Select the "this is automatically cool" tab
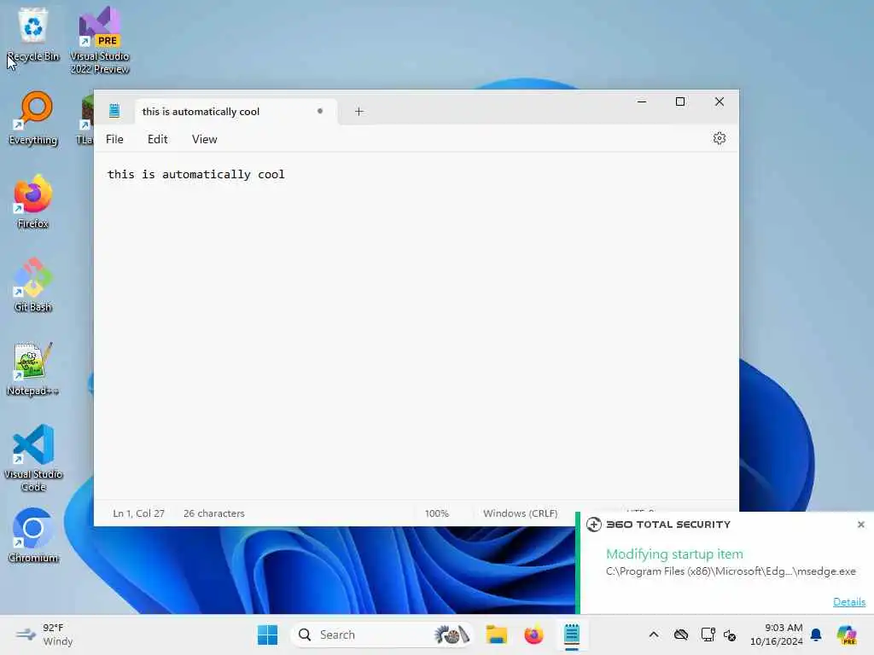Screen dimensions: 874x655 click(x=236, y=112)
